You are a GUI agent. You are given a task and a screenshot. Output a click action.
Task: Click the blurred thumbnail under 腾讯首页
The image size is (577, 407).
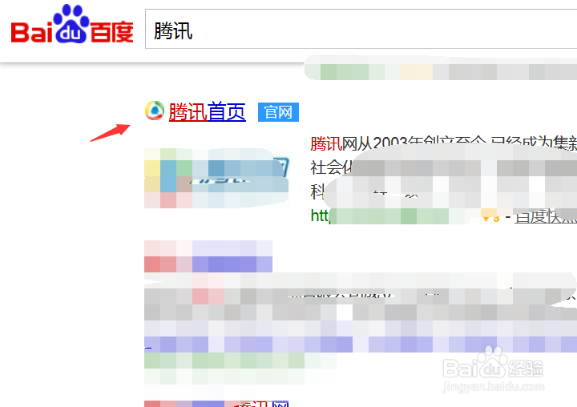(x=216, y=178)
